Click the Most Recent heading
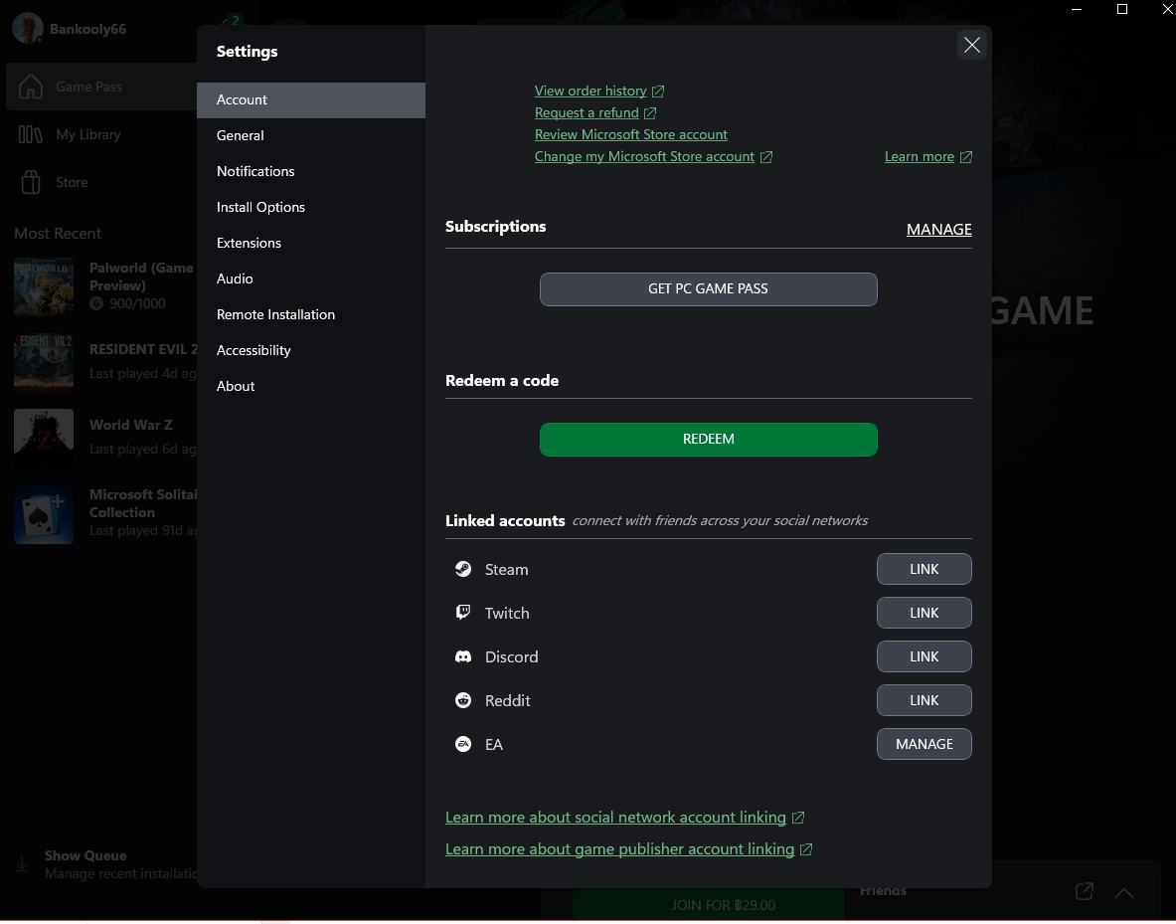The width and height of the screenshot is (1176, 924). (58, 234)
